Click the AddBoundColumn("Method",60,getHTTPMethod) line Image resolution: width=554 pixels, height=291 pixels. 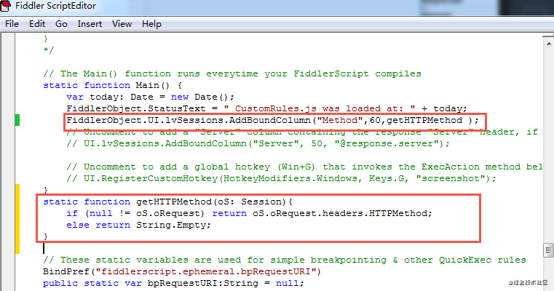pyautogui.click(x=272, y=121)
